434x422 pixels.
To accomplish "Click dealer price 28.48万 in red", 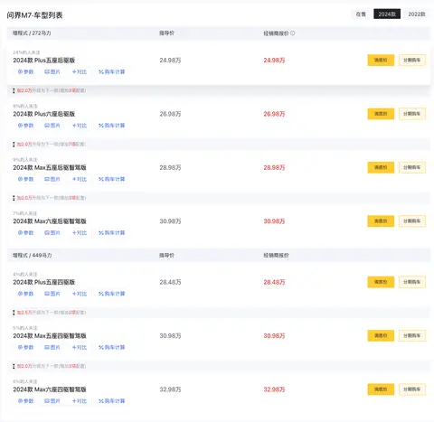I will tap(274, 282).
